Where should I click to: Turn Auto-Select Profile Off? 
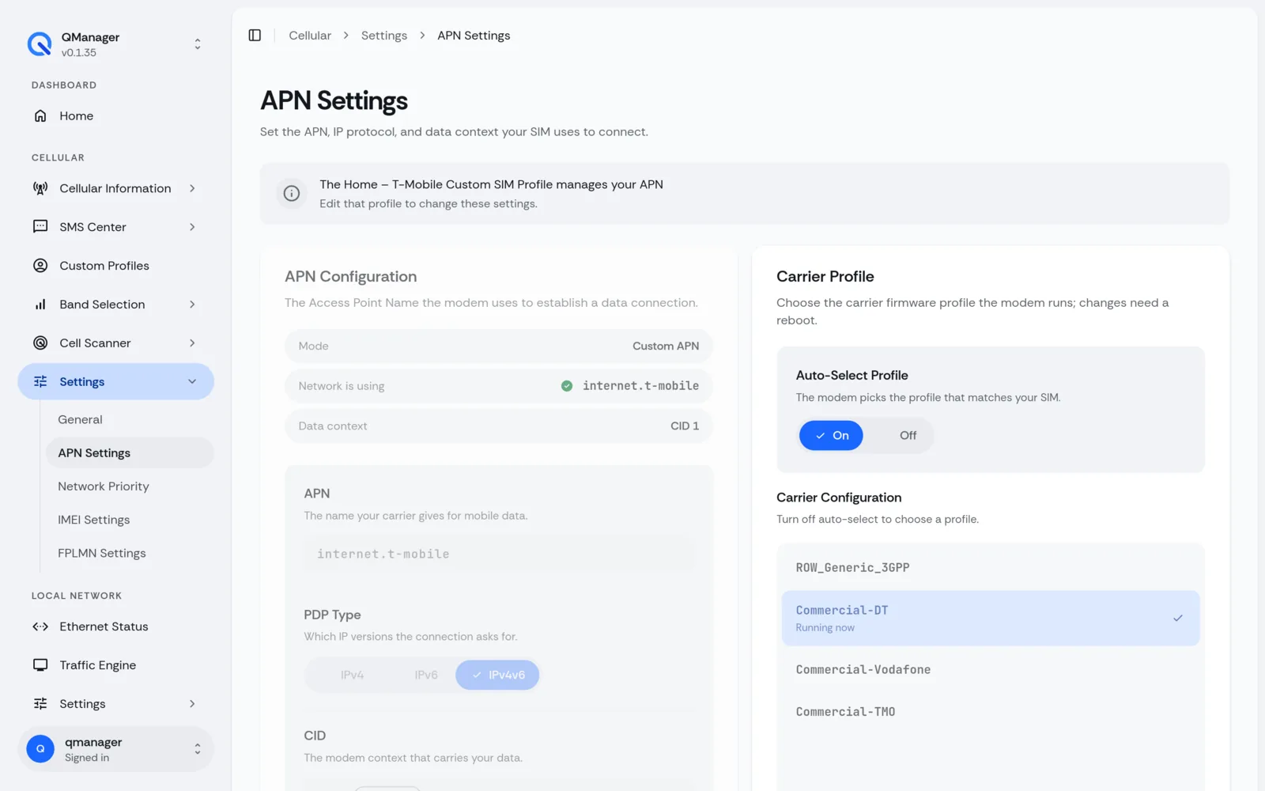point(908,436)
